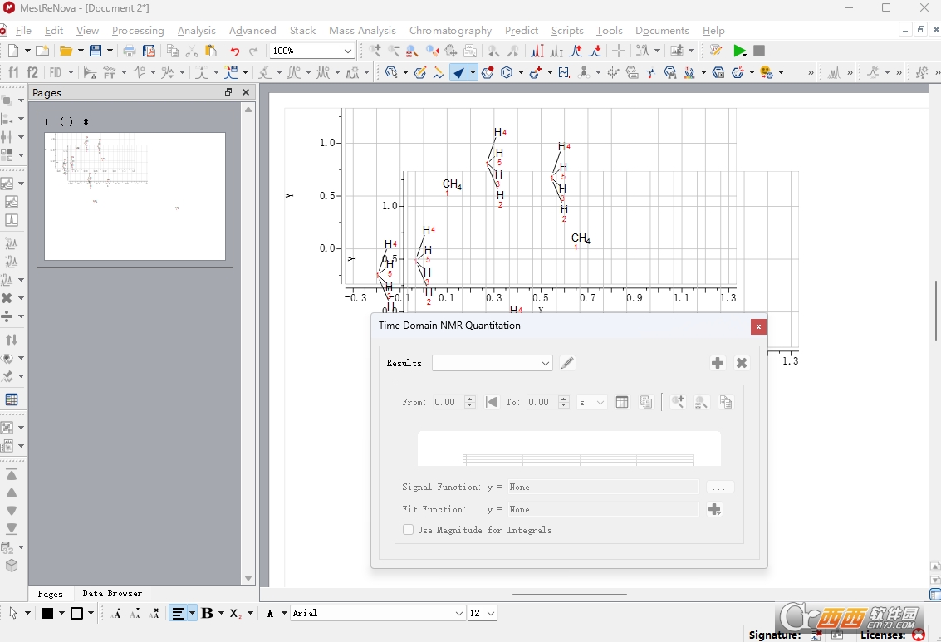
Task: Click the New document icon
Action: coord(13,51)
